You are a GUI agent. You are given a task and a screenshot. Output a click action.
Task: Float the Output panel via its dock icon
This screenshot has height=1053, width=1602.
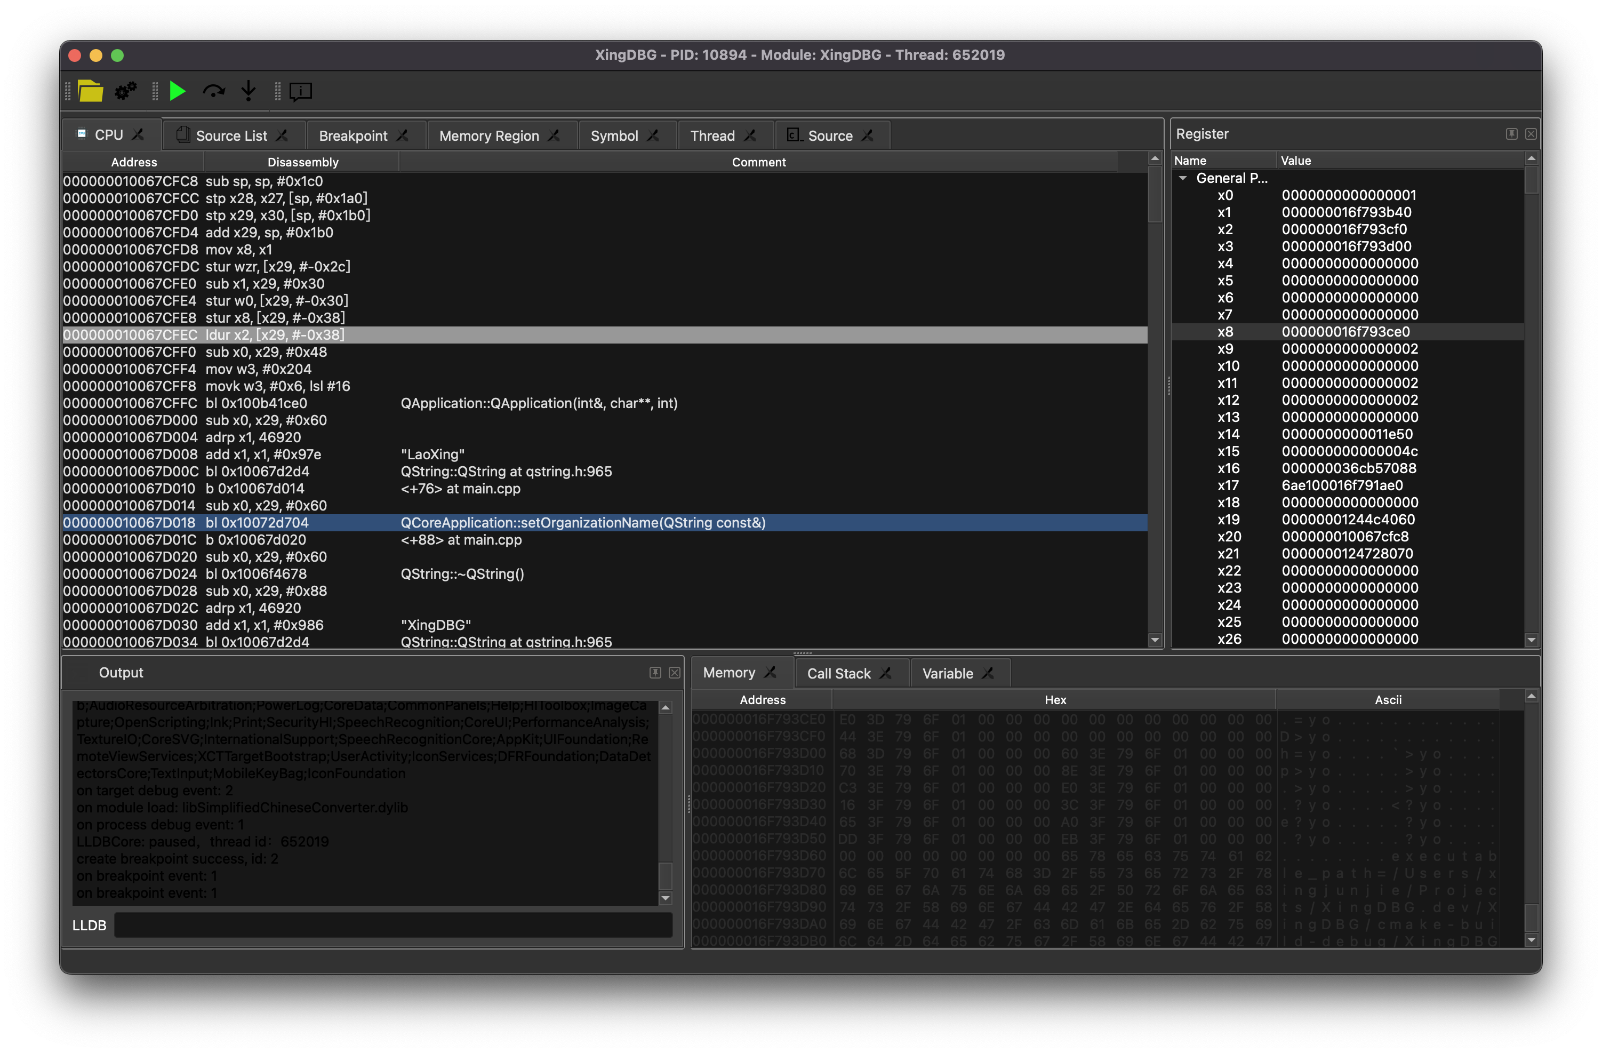point(655,673)
